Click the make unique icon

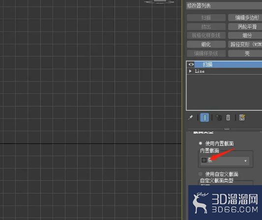pyautogui.click(x=219, y=117)
